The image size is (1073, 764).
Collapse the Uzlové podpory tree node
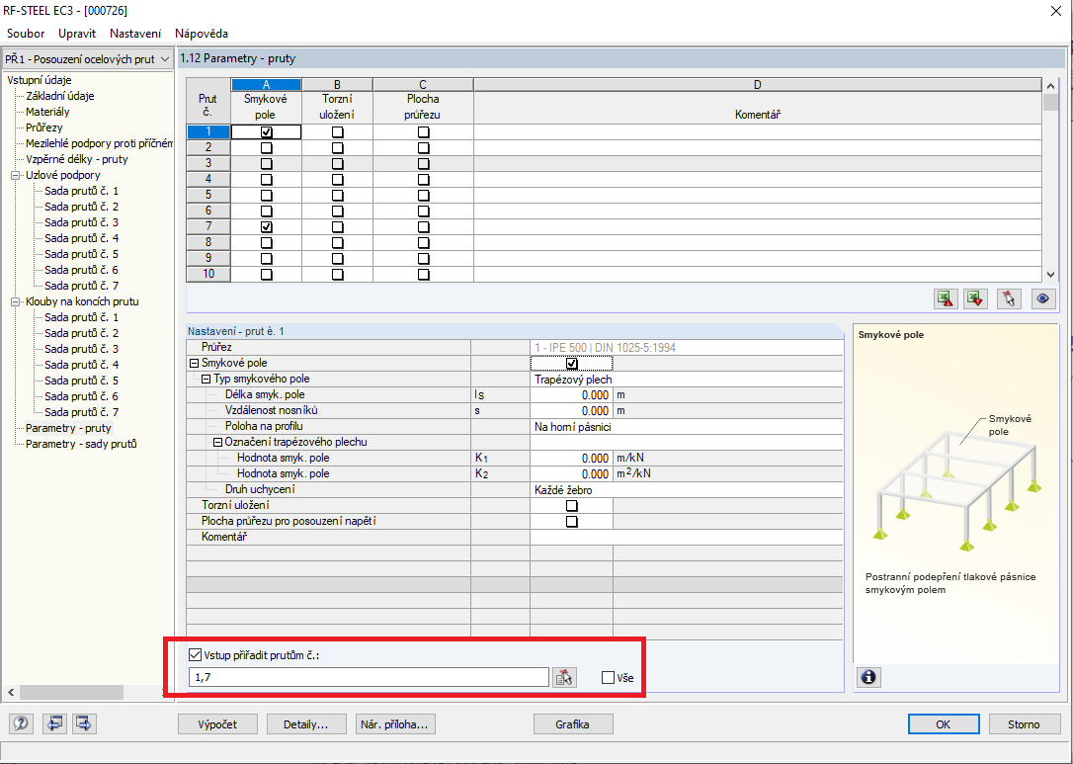tap(15, 175)
